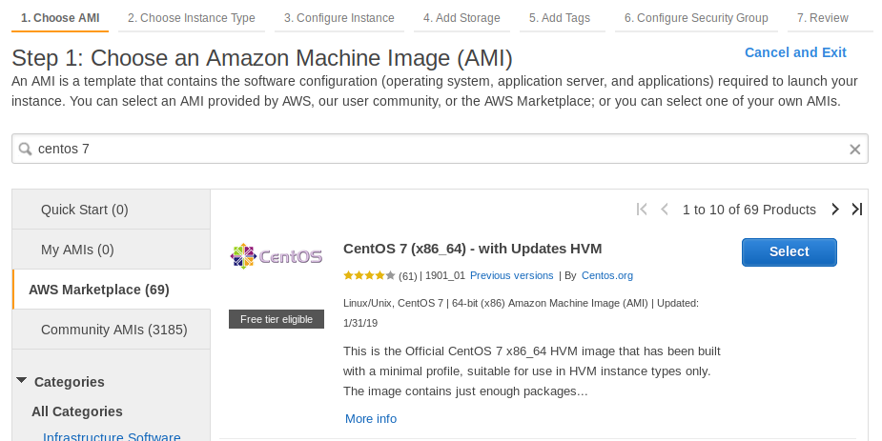This screenshot has width=882, height=441.
Task: Go to step 4. Add Storage
Action: [462, 18]
